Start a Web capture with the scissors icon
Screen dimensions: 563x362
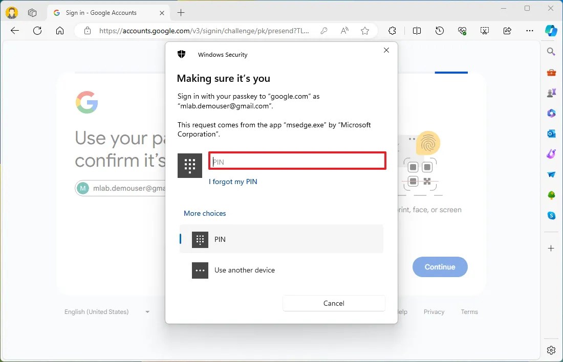coord(485,31)
